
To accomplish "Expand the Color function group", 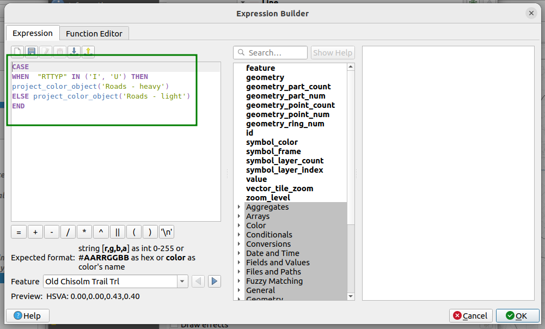I will click(x=239, y=226).
